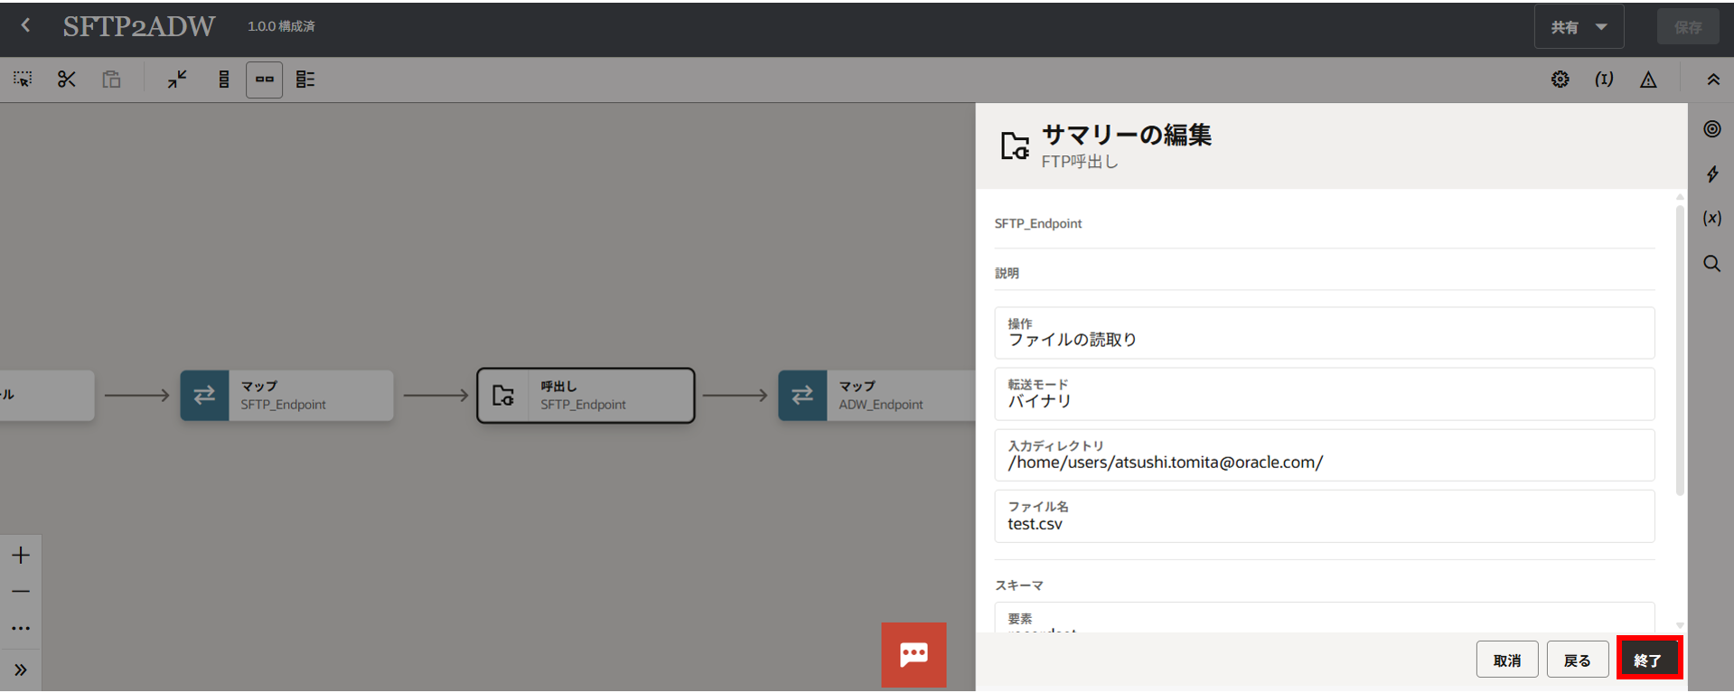The height and width of the screenshot is (693, 1734).
Task: Open global variables (x) icon
Action: (x=1712, y=218)
